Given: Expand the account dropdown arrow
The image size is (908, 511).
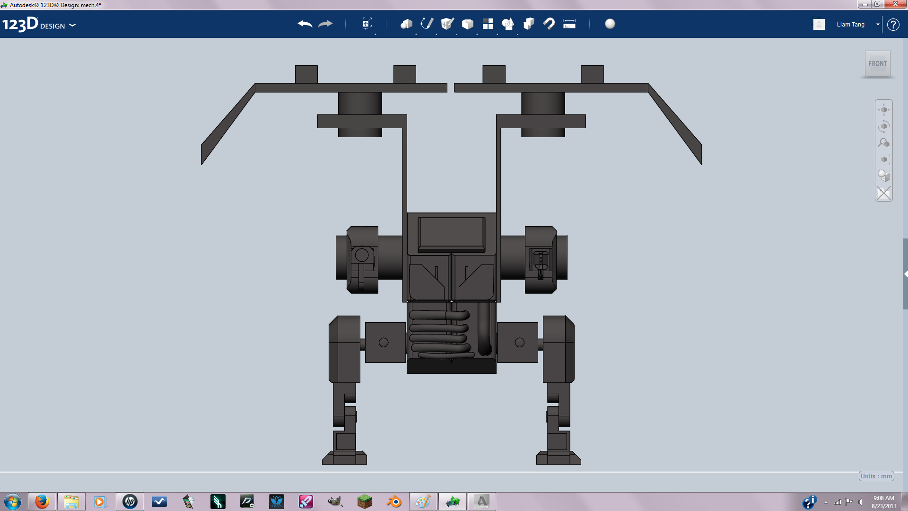Looking at the screenshot, I should click(x=878, y=24).
